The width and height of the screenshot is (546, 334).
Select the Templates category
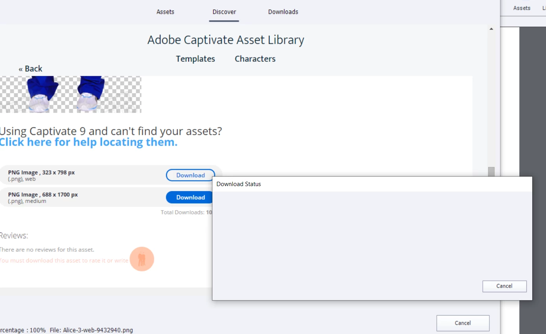click(x=196, y=59)
